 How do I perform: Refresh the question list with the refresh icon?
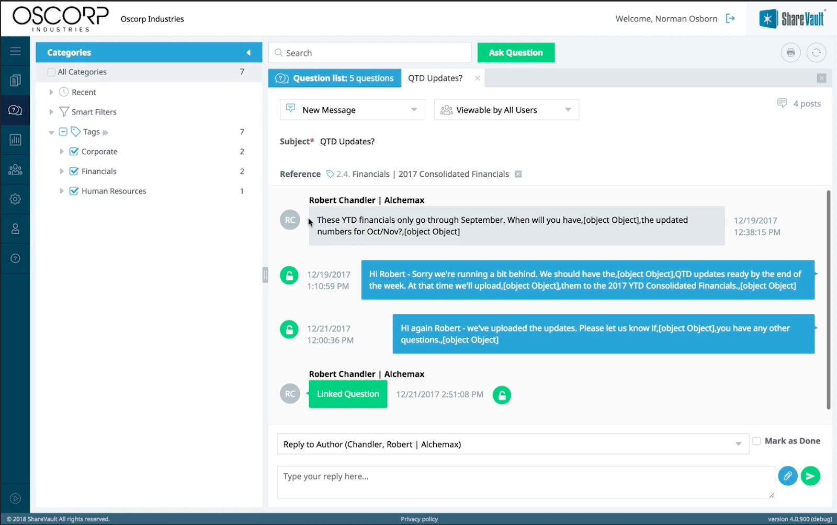pos(816,52)
